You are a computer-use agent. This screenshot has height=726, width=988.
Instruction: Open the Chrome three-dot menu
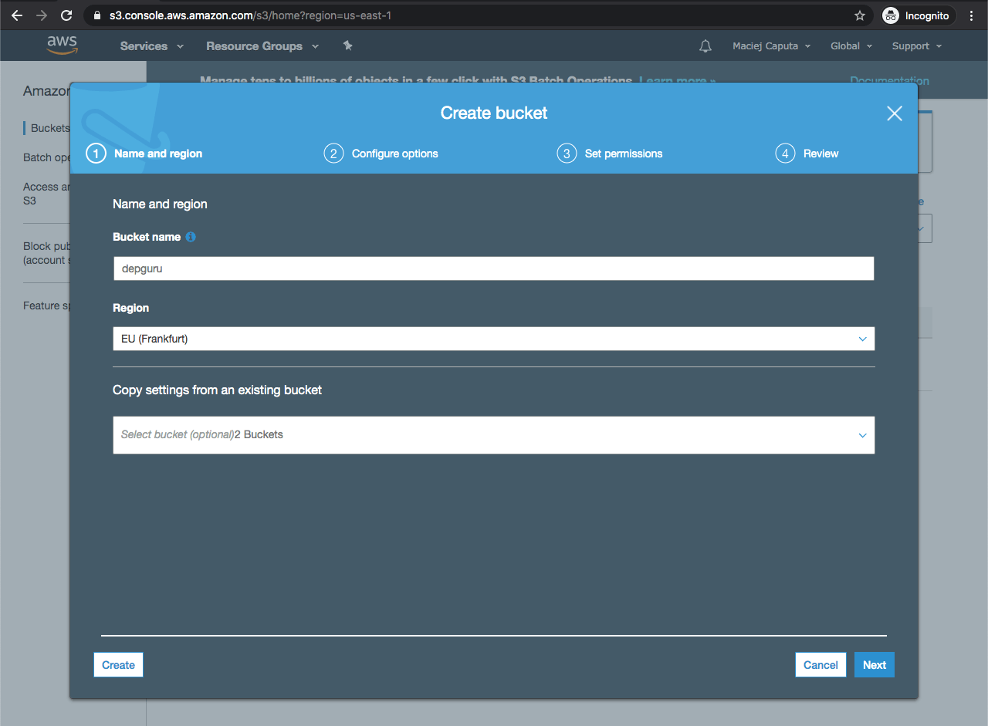971,15
